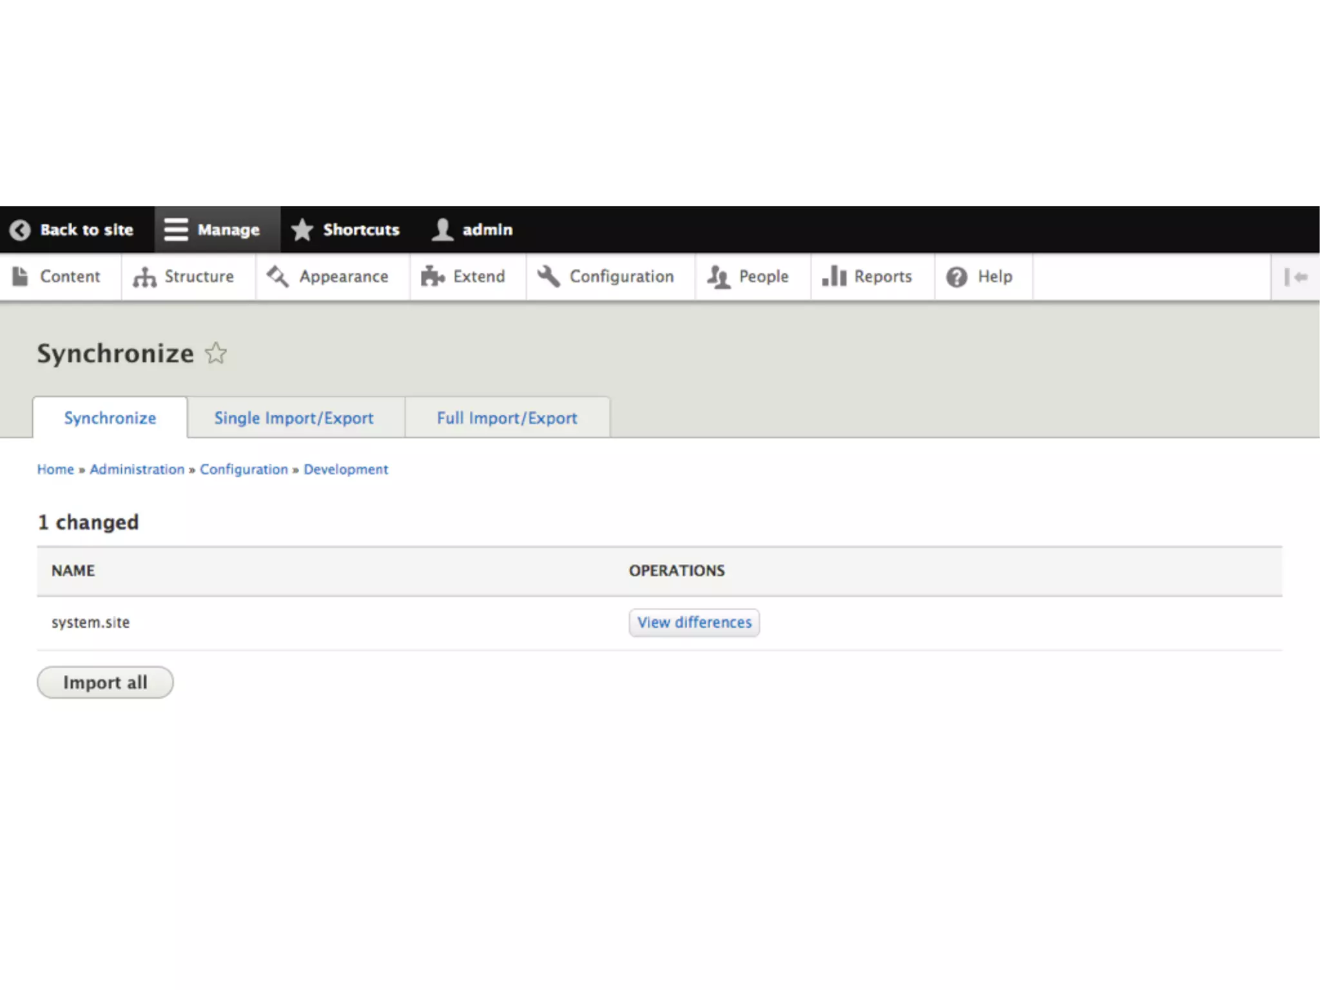Add Synchronize page to shortcuts star
This screenshot has width=1320, height=990.
216,353
